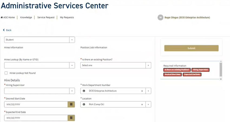Viewport: 230px width, 122px height.
Task: Expand the Hiring Supervisor dropdown
Action: click(x=72, y=91)
